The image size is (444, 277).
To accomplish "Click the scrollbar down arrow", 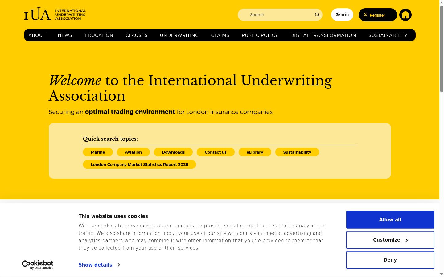I will pos(442,274).
